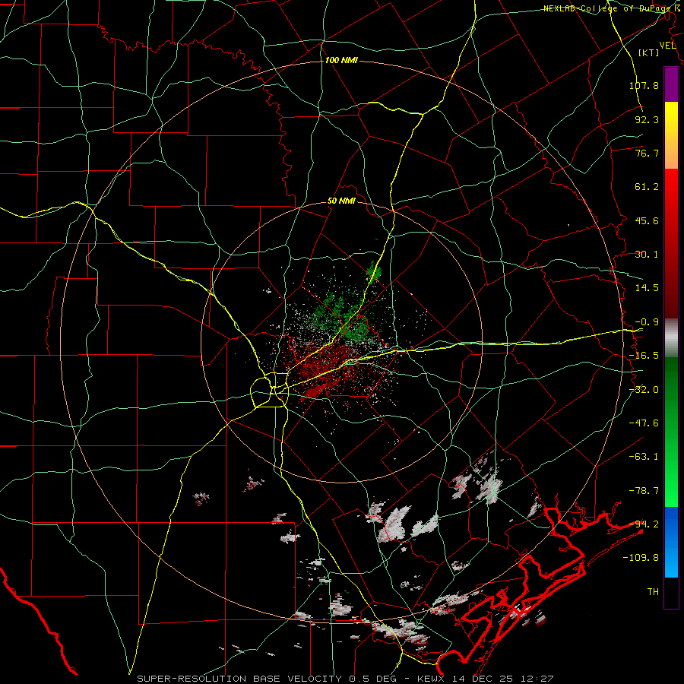
Task: Click the 61.2 legend value
Action: tap(647, 187)
